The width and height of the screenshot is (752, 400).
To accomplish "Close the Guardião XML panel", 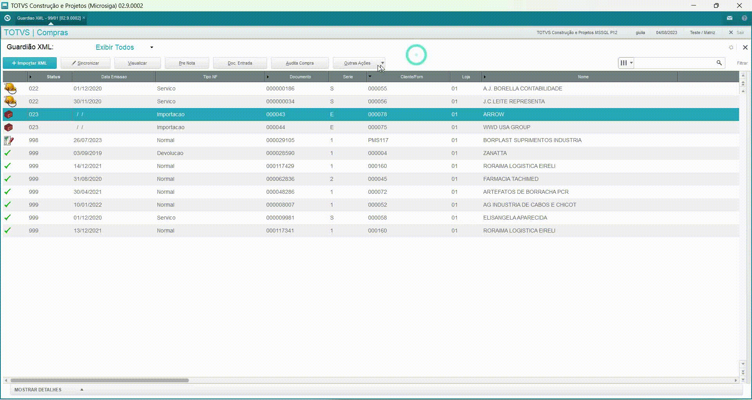I will click(x=745, y=47).
